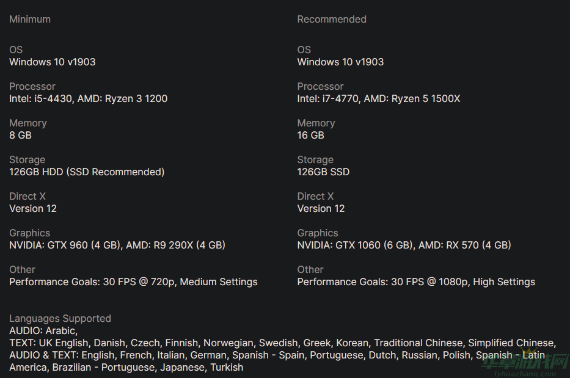Click the 16 GB memory value
This screenshot has width=570, height=378.
click(x=310, y=136)
